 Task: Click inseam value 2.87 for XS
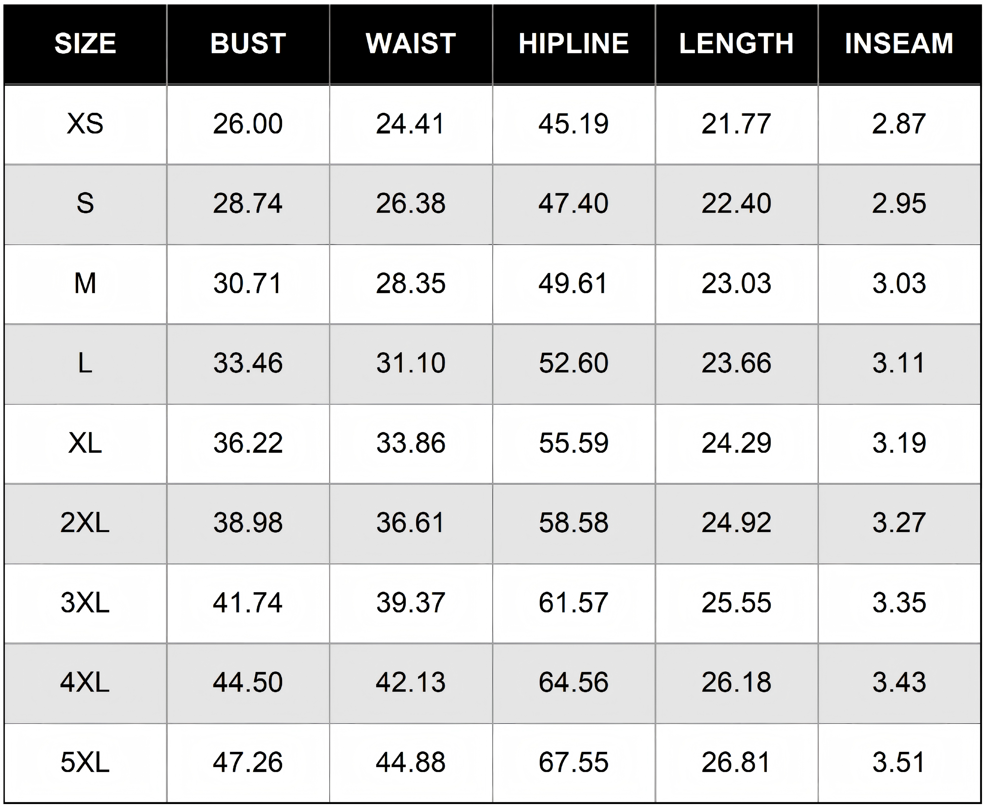point(899,124)
